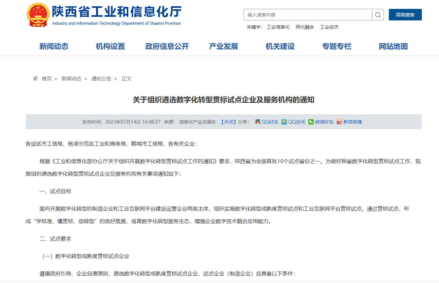Click the national emblem logo
Viewport: 439px width, 283px height.
38,14
